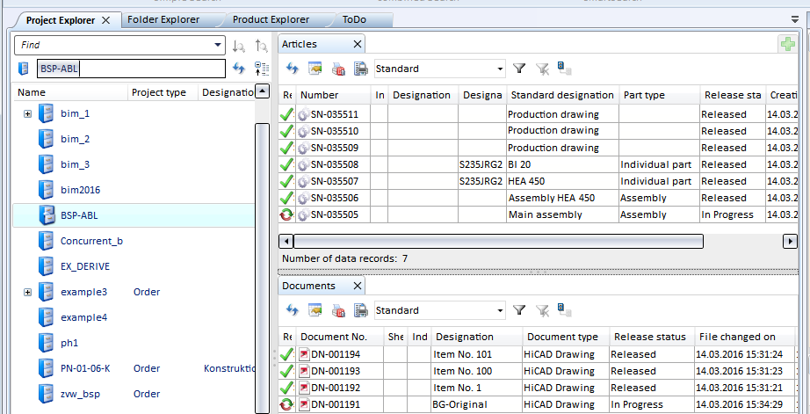This screenshot has height=414, width=810.
Task: Expand the bim_1 project node
Action: coord(27,113)
